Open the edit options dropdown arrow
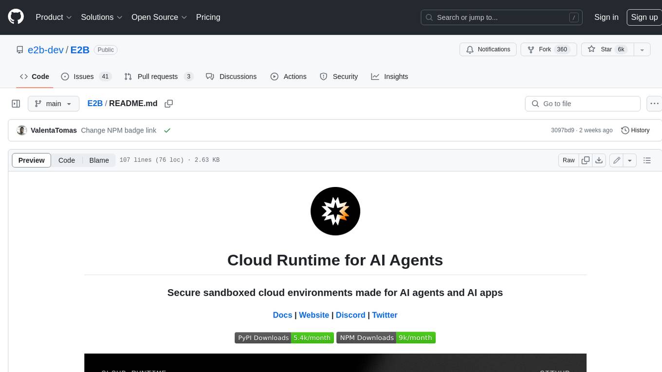The image size is (662, 372). (630, 160)
